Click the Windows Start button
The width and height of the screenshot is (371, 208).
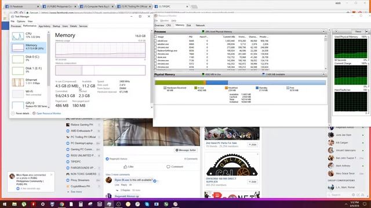(x=5, y=204)
